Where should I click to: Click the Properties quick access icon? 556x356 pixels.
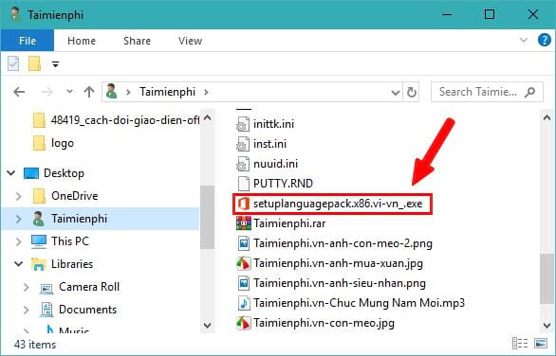[13, 64]
